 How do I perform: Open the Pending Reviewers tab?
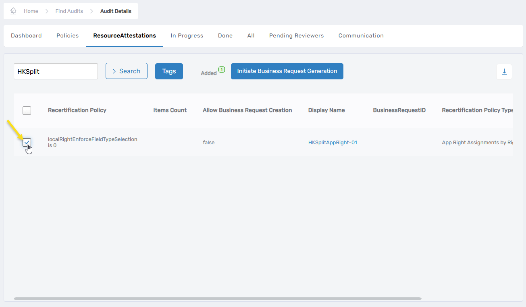[296, 36]
